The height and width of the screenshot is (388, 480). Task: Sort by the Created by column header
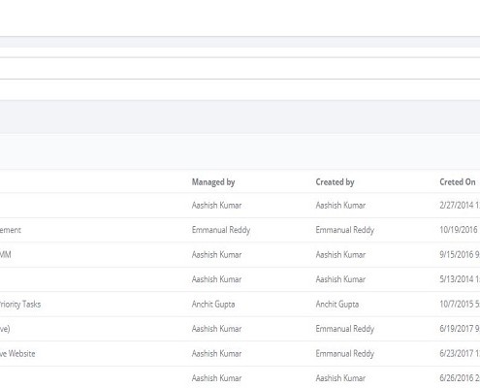(335, 182)
